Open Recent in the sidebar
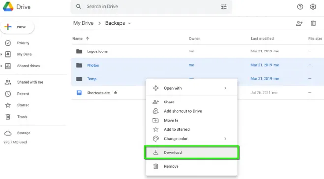The width and height of the screenshot is (324, 179). 23,94
